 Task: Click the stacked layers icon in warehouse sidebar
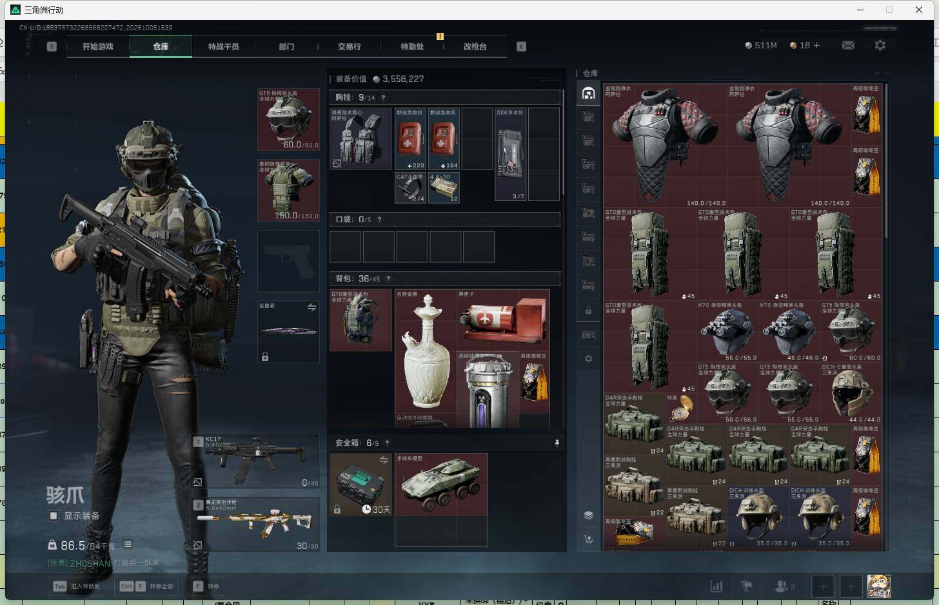pos(588,515)
